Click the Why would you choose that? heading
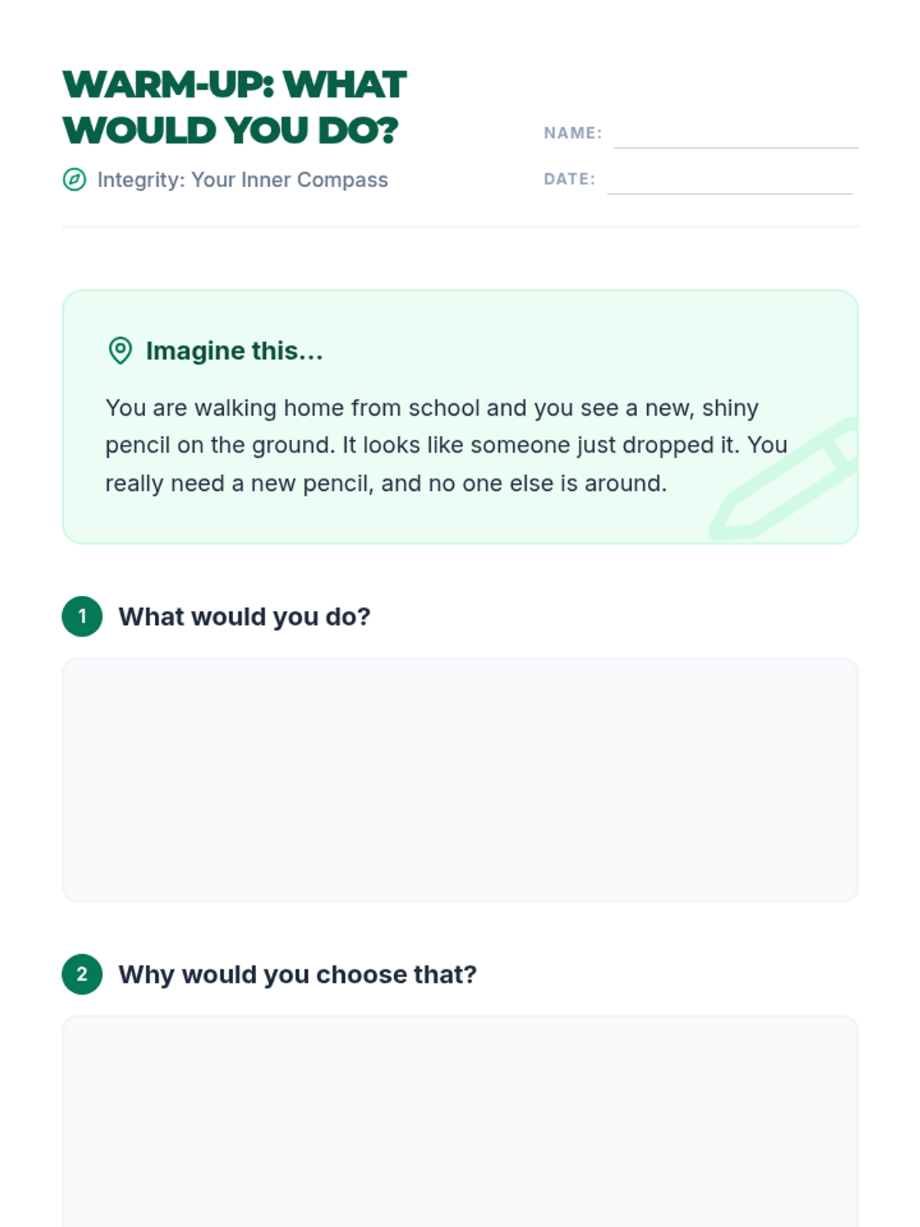This screenshot has width=920, height=1227. [297, 975]
